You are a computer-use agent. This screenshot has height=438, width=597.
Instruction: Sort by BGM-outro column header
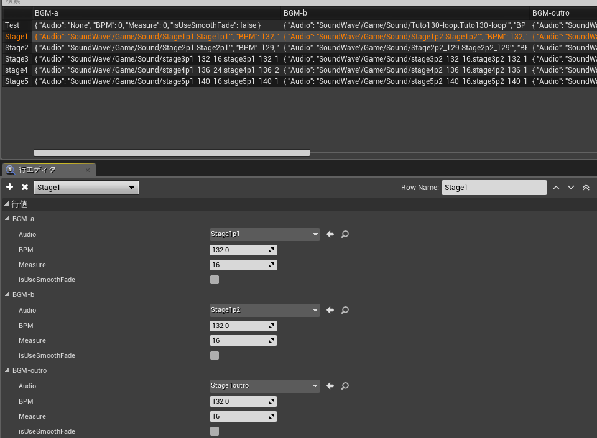563,13
